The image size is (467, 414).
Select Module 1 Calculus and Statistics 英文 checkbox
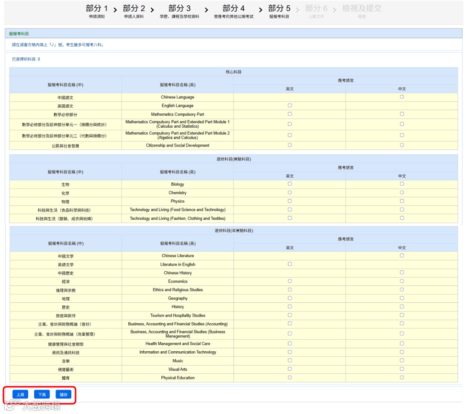[290, 124]
